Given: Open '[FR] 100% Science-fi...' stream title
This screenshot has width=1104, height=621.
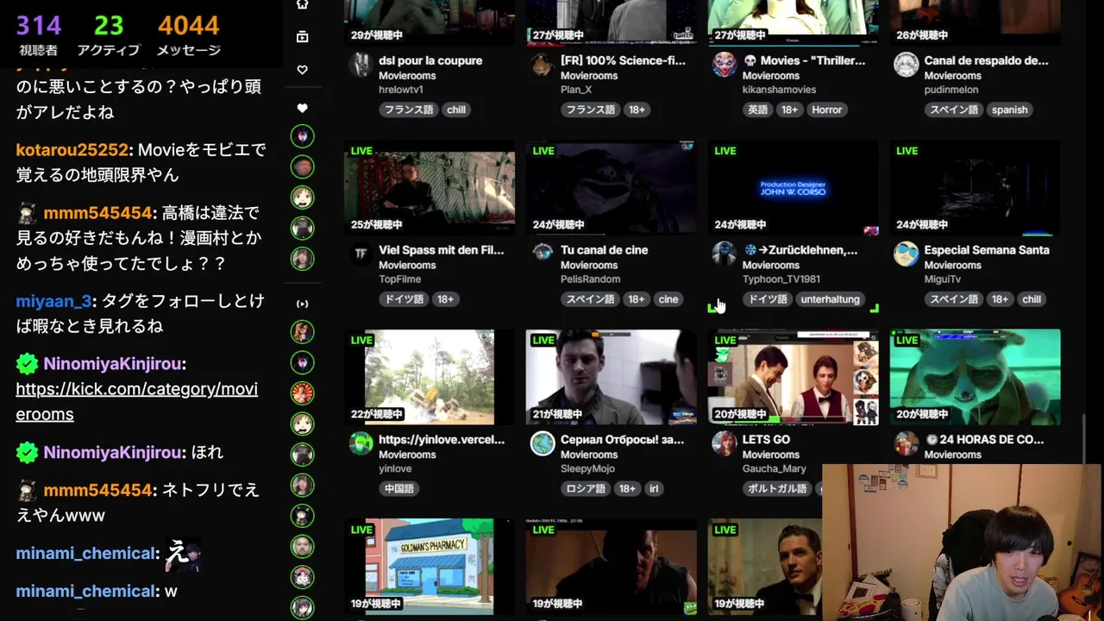Looking at the screenshot, I should click(623, 60).
